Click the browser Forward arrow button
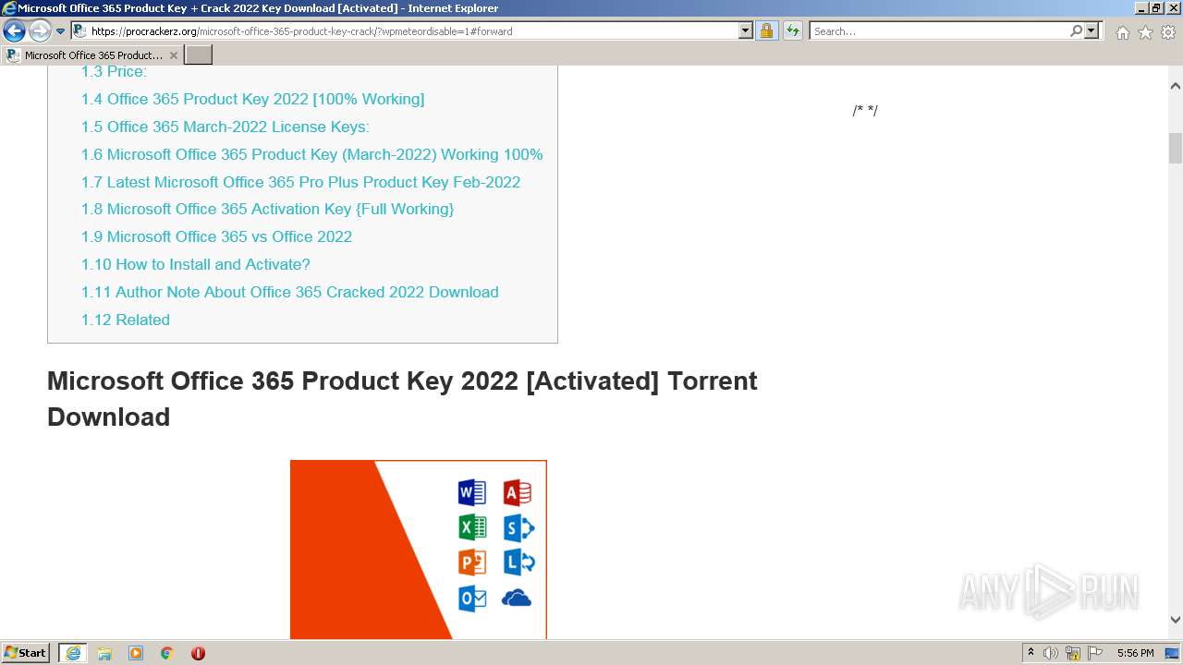Screen dimensions: 1183x665 tap(40, 31)
